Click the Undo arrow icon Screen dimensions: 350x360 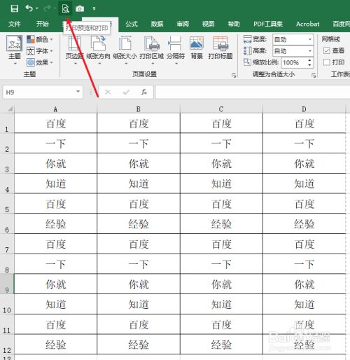(29, 8)
